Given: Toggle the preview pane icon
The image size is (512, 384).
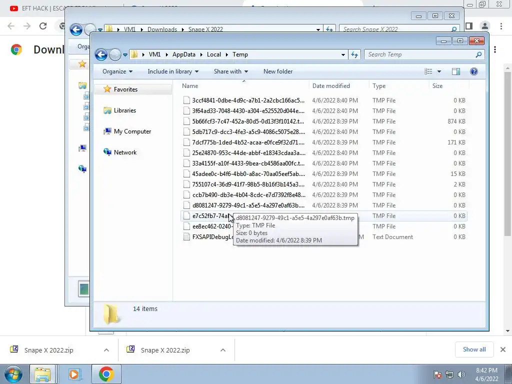Looking at the screenshot, I should pos(456,71).
